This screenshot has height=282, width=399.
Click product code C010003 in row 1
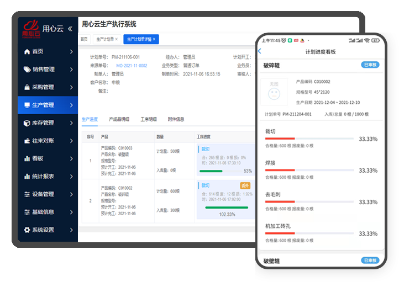point(125,148)
